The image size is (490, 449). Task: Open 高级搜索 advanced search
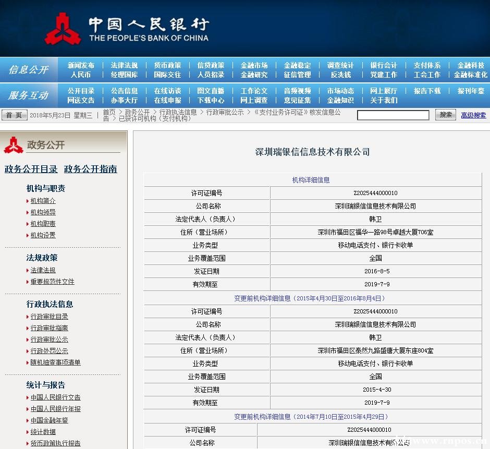(473, 115)
